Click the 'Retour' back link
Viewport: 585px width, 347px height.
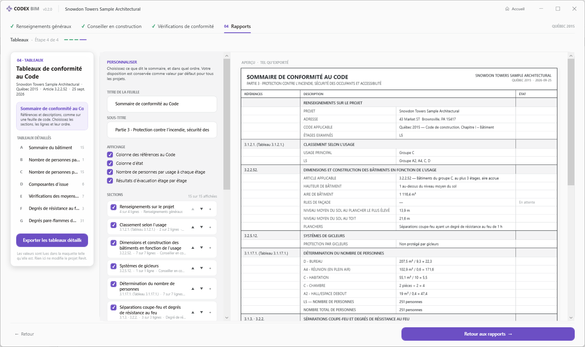click(24, 334)
